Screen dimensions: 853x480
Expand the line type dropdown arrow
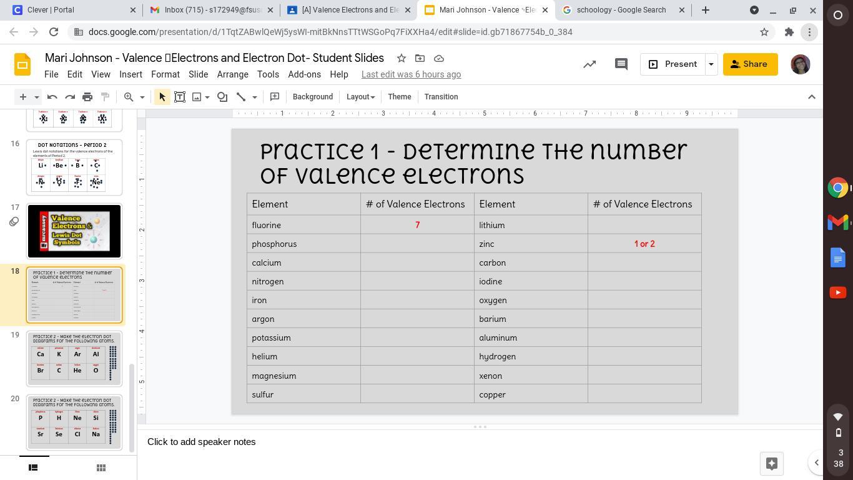pyautogui.click(x=254, y=97)
